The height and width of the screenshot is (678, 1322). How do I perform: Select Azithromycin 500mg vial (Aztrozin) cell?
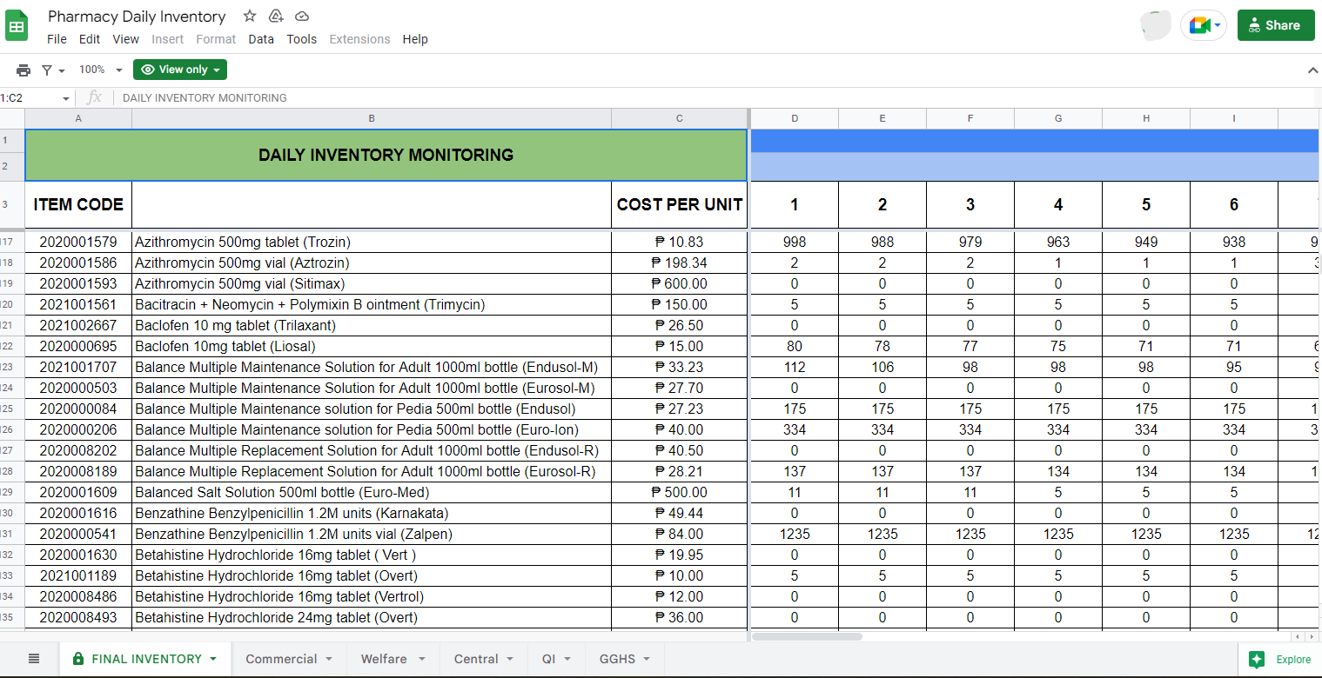[x=372, y=263]
